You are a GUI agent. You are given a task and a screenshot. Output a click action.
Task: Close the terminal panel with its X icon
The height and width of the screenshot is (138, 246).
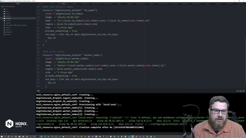coord(243,91)
